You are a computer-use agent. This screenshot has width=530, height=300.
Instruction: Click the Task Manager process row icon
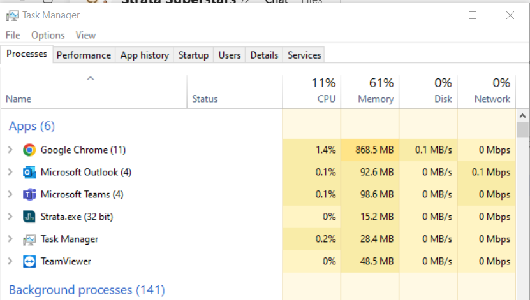click(x=29, y=239)
